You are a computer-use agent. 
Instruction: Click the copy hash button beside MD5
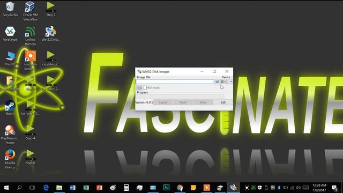click(139, 87)
